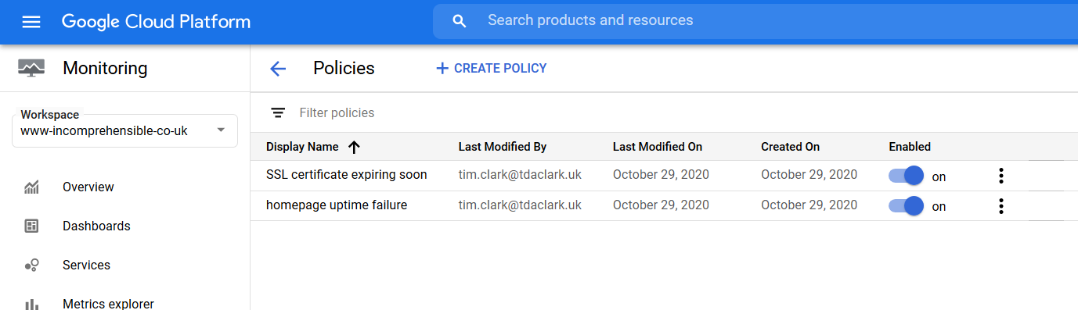Go back using the Policies arrow

coord(278,69)
